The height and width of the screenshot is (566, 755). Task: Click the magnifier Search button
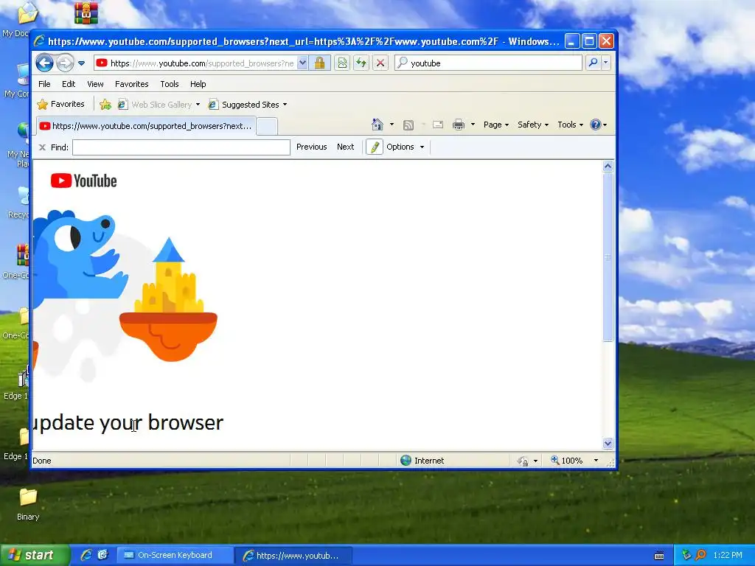click(x=594, y=63)
